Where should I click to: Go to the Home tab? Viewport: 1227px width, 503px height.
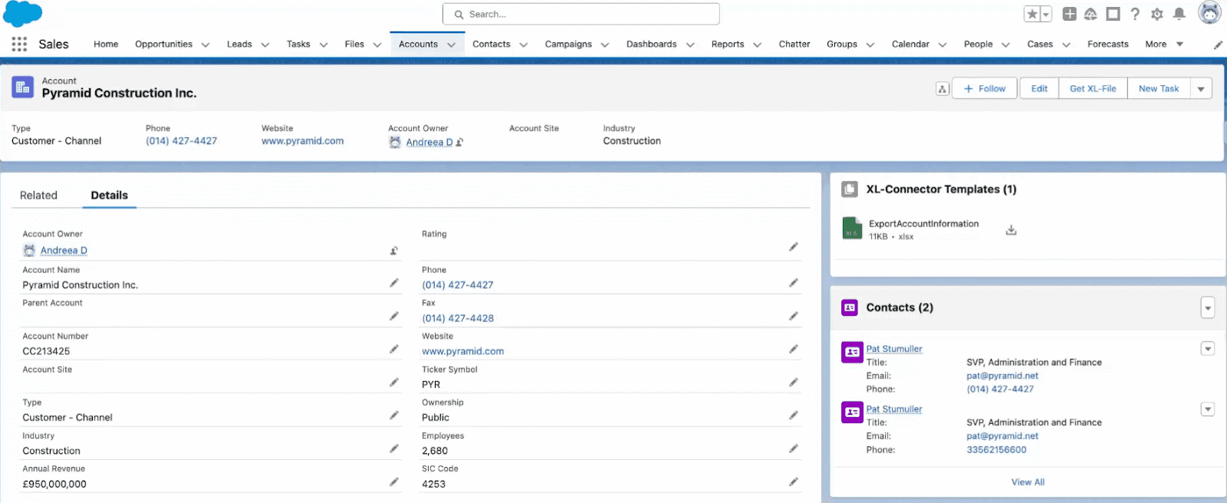106,44
